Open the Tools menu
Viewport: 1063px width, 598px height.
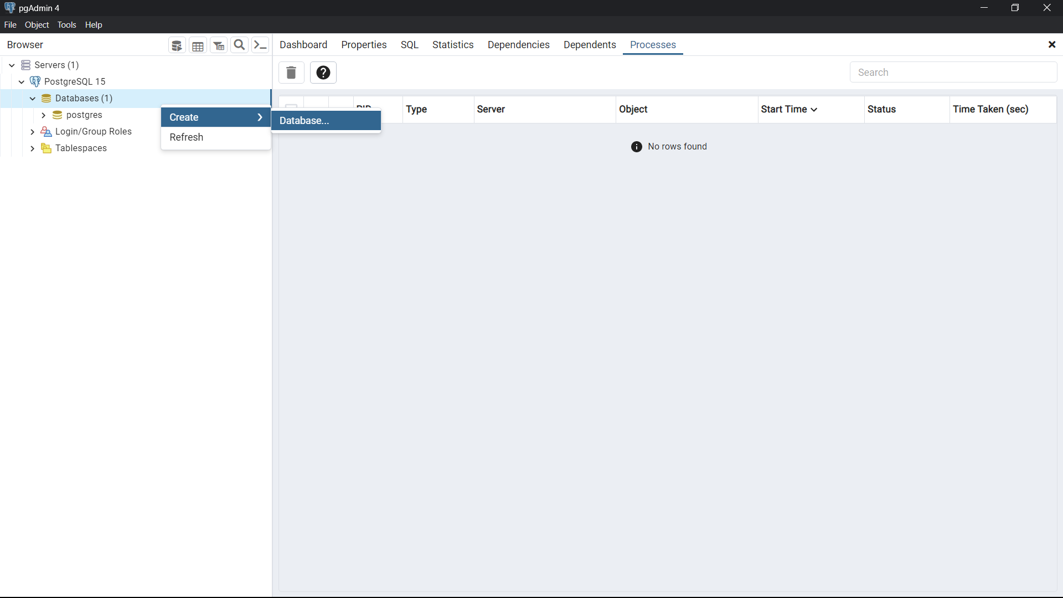click(x=67, y=25)
